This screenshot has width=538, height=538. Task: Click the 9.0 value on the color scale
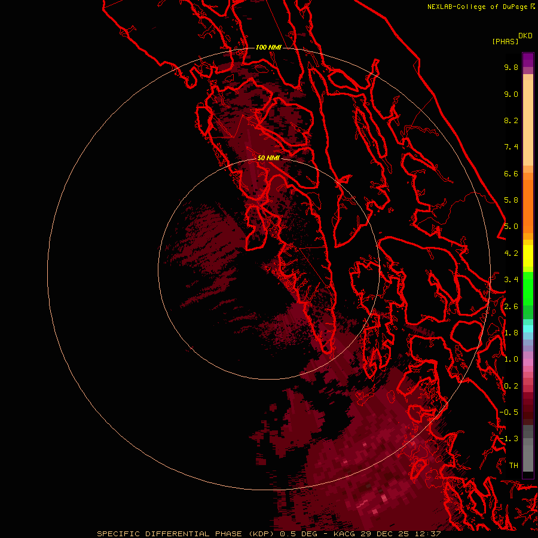click(x=511, y=94)
